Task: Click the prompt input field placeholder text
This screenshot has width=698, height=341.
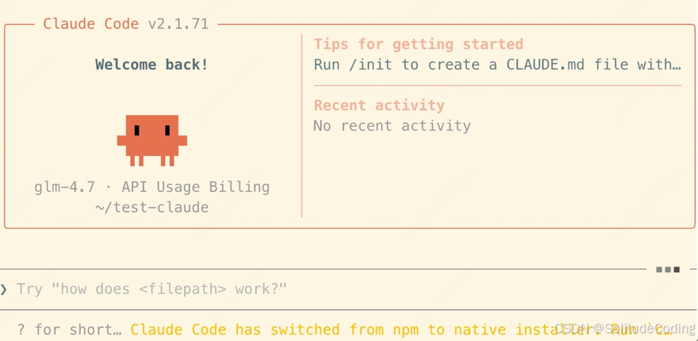Action: [152, 289]
